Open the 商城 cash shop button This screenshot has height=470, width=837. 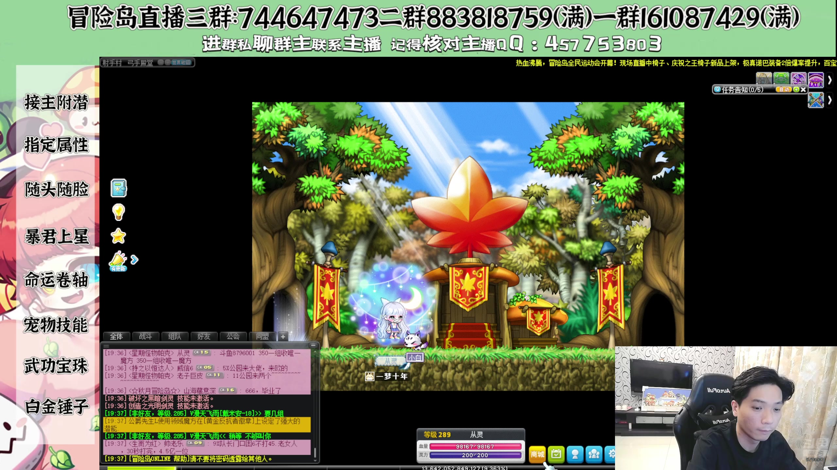point(537,454)
